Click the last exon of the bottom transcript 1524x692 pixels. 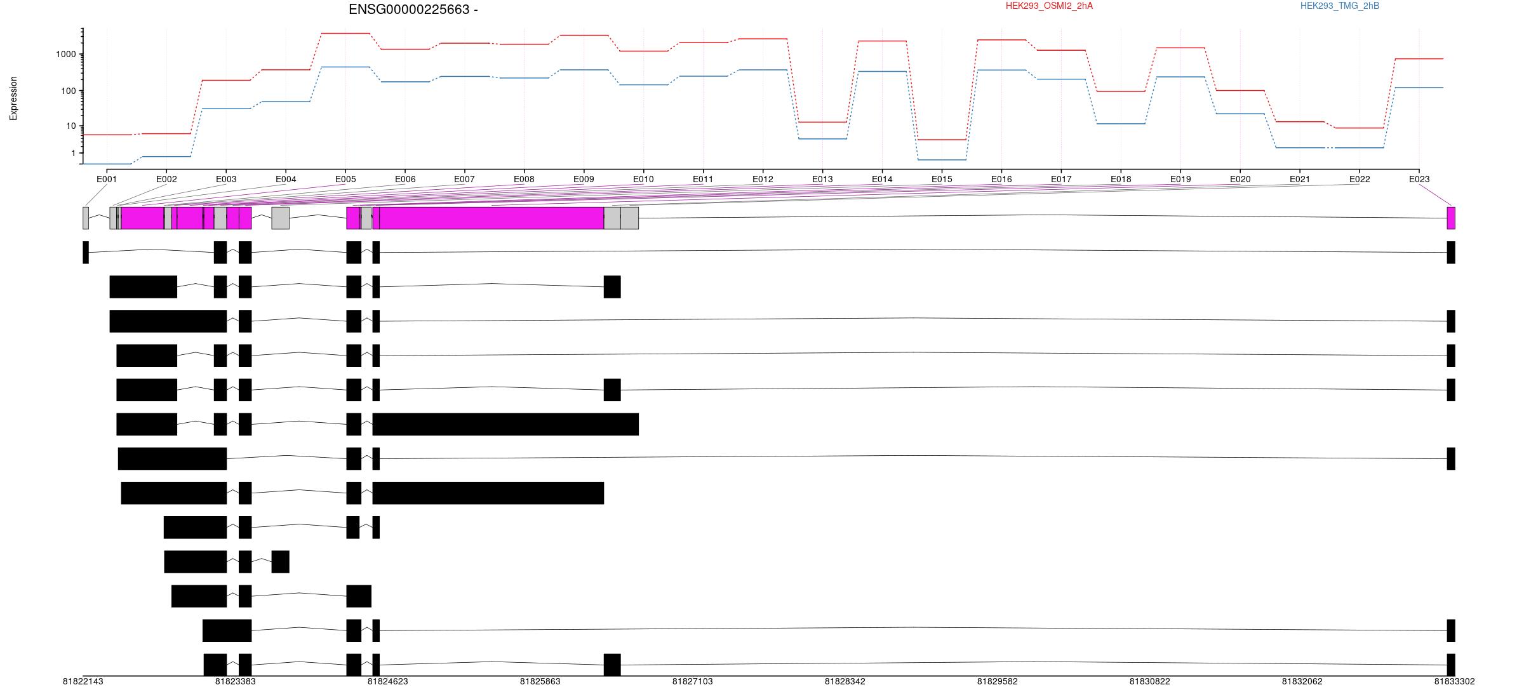1451,665
